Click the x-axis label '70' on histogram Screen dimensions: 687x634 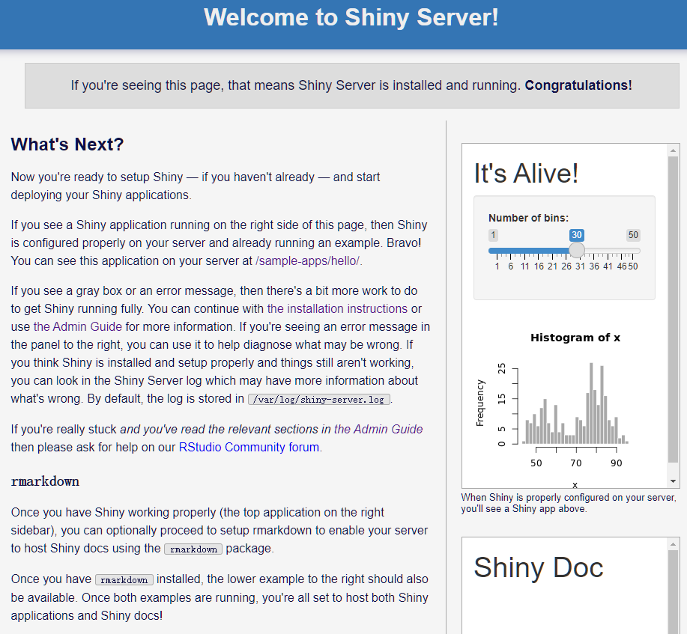tap(575, 463)
